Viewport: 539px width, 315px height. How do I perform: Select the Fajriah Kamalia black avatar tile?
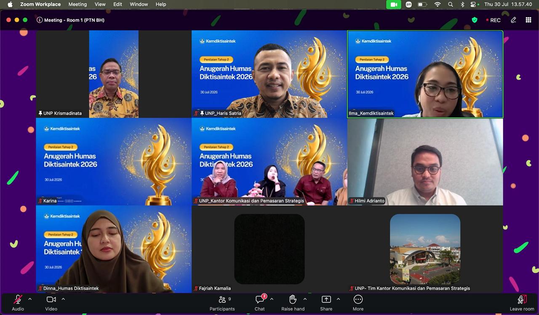coord(269,249)
